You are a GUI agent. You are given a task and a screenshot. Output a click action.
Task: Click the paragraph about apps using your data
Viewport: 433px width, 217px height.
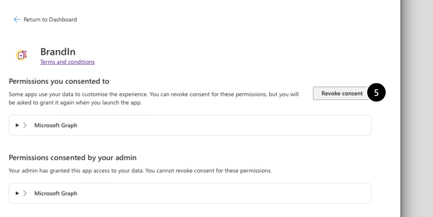[153, 98]
